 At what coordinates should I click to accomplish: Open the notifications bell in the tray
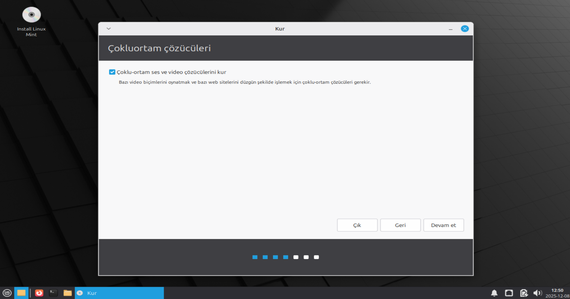(494, 293)
